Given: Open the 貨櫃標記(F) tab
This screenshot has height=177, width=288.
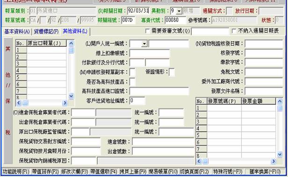Looking at the screenshot, I should 46,32.
